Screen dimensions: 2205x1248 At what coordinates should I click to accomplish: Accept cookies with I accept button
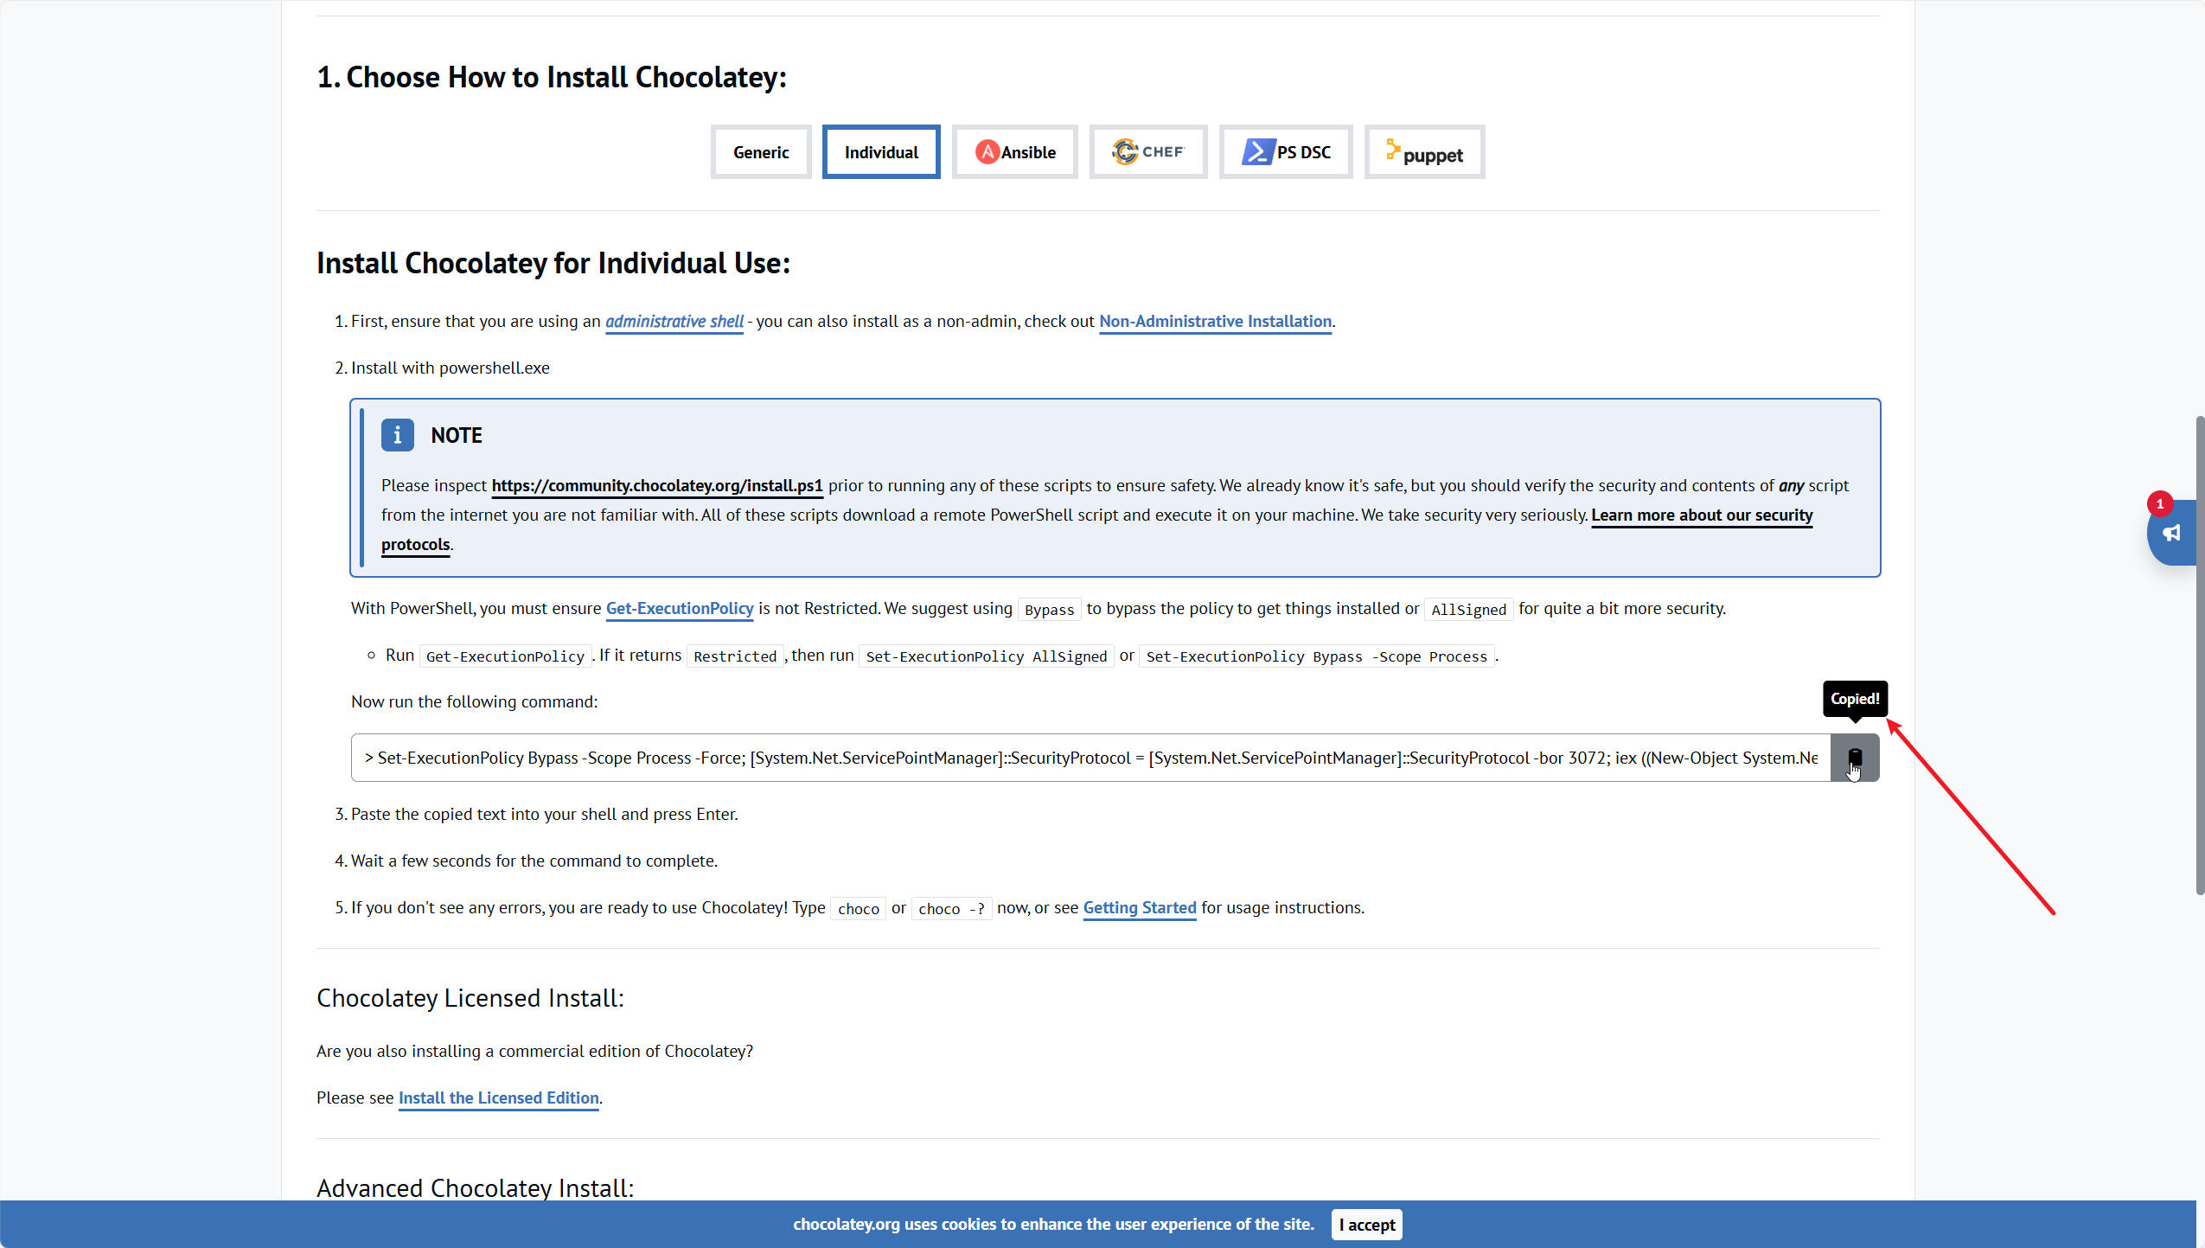click(1366, 1225)
